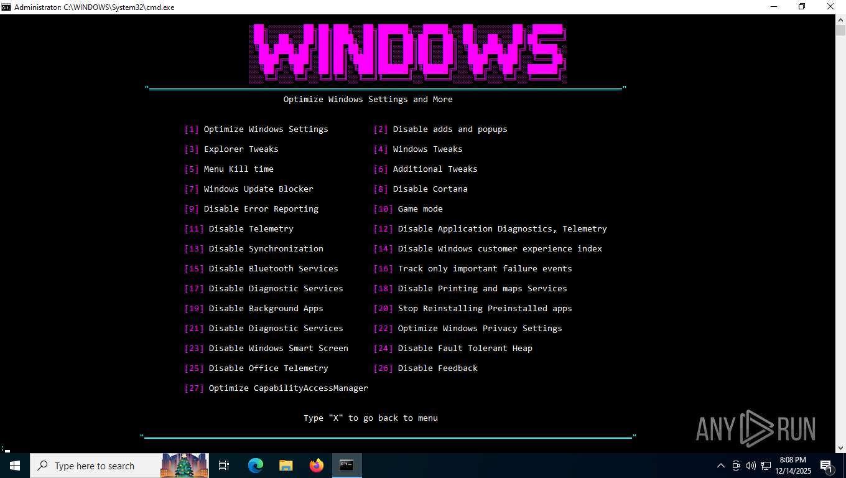The height and width of the screenshot is (478, 846).
Task: Click option [21] Disable Diagnostic Services
Action: (264, 329)
